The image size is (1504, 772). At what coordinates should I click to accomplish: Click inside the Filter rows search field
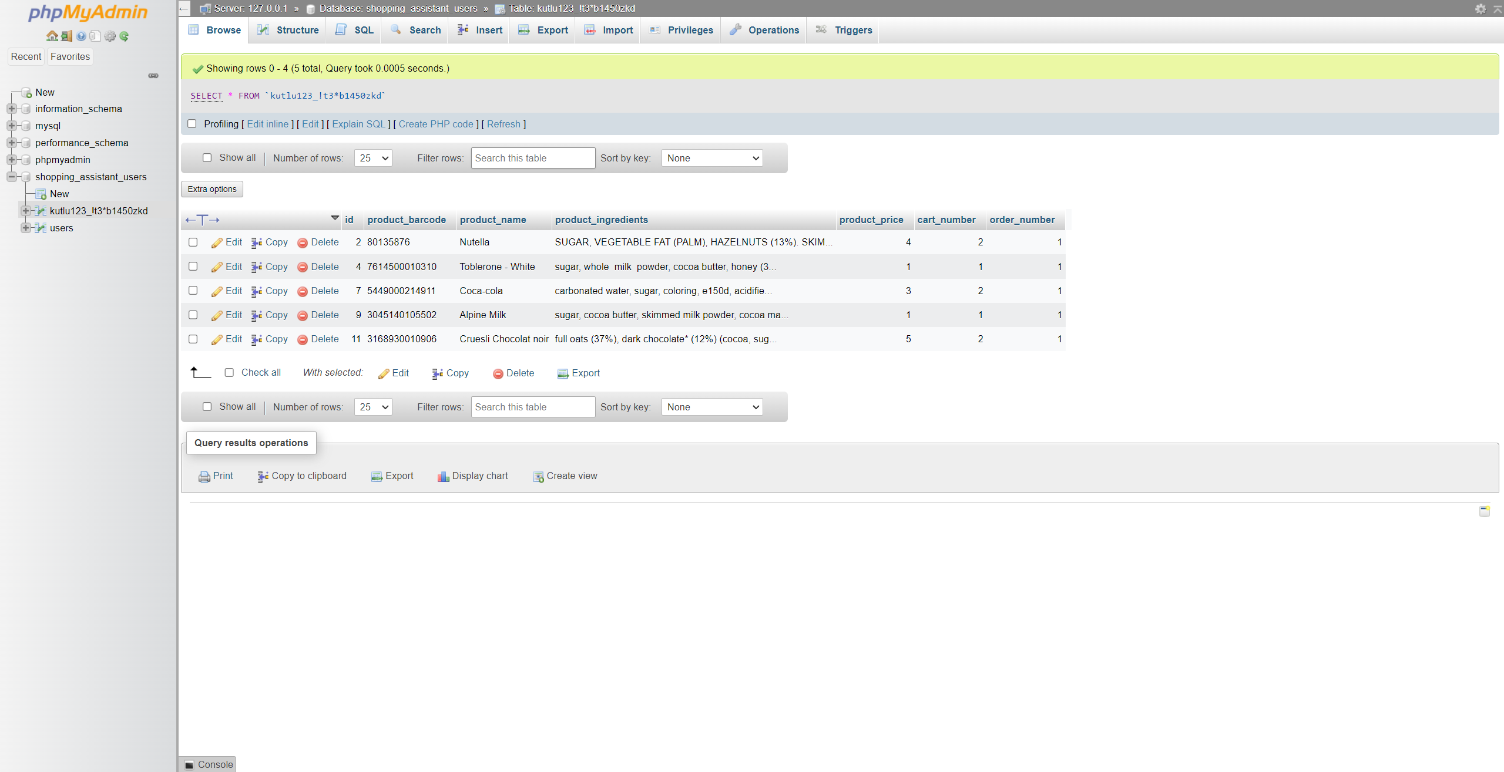pyautogui.click(x=532, y=158)
